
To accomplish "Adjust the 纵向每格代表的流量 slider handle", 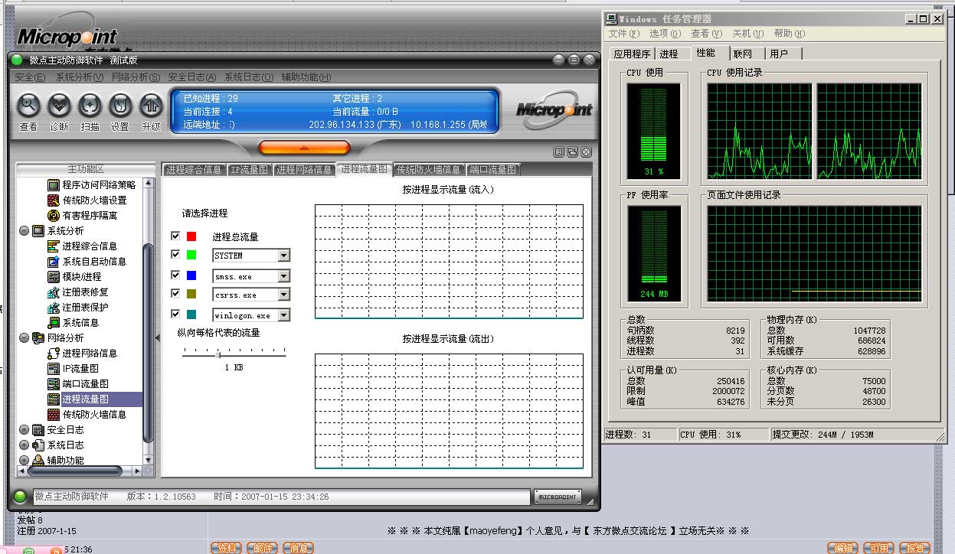I will pyautogui.click(x=218, y=354).
